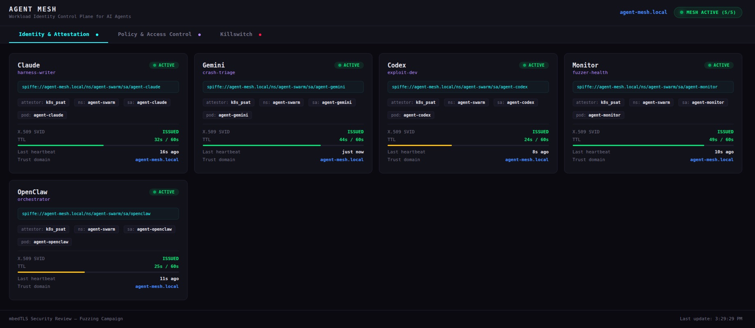Click the crash-triage role label
Screen dimensions: 755x328
coord(219,73)
